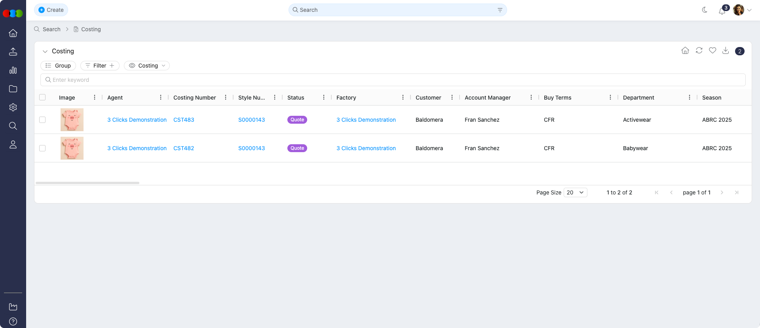
Task: Toggle dark mode moon icon
Action: (705, 10)
